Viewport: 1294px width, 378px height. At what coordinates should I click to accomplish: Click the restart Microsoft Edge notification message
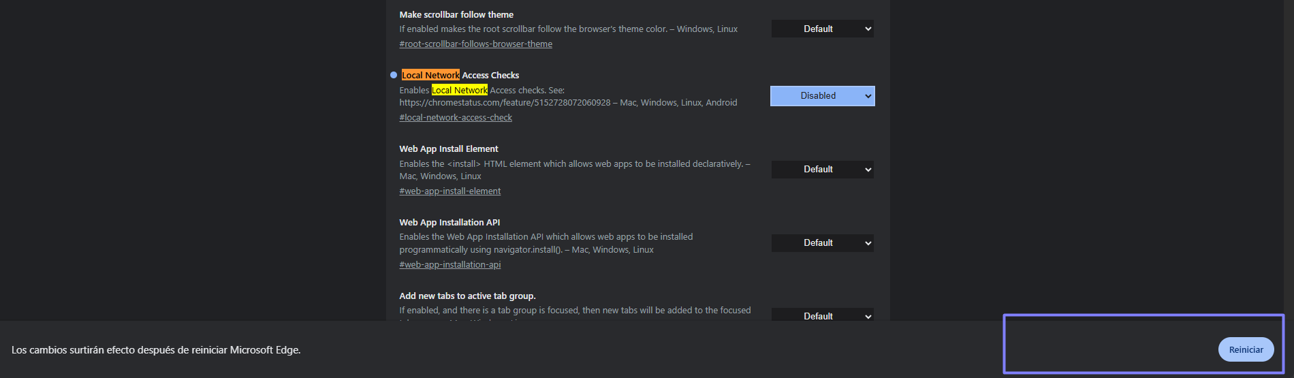click(x=156, y=350)
